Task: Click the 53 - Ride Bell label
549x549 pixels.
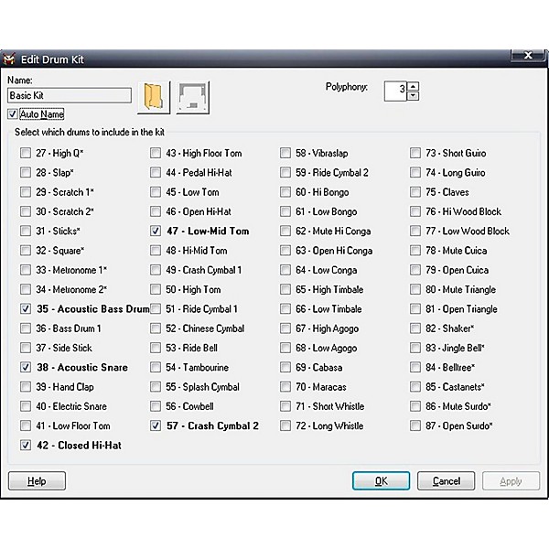Action: pyautogui.click(x=191, y=348)
